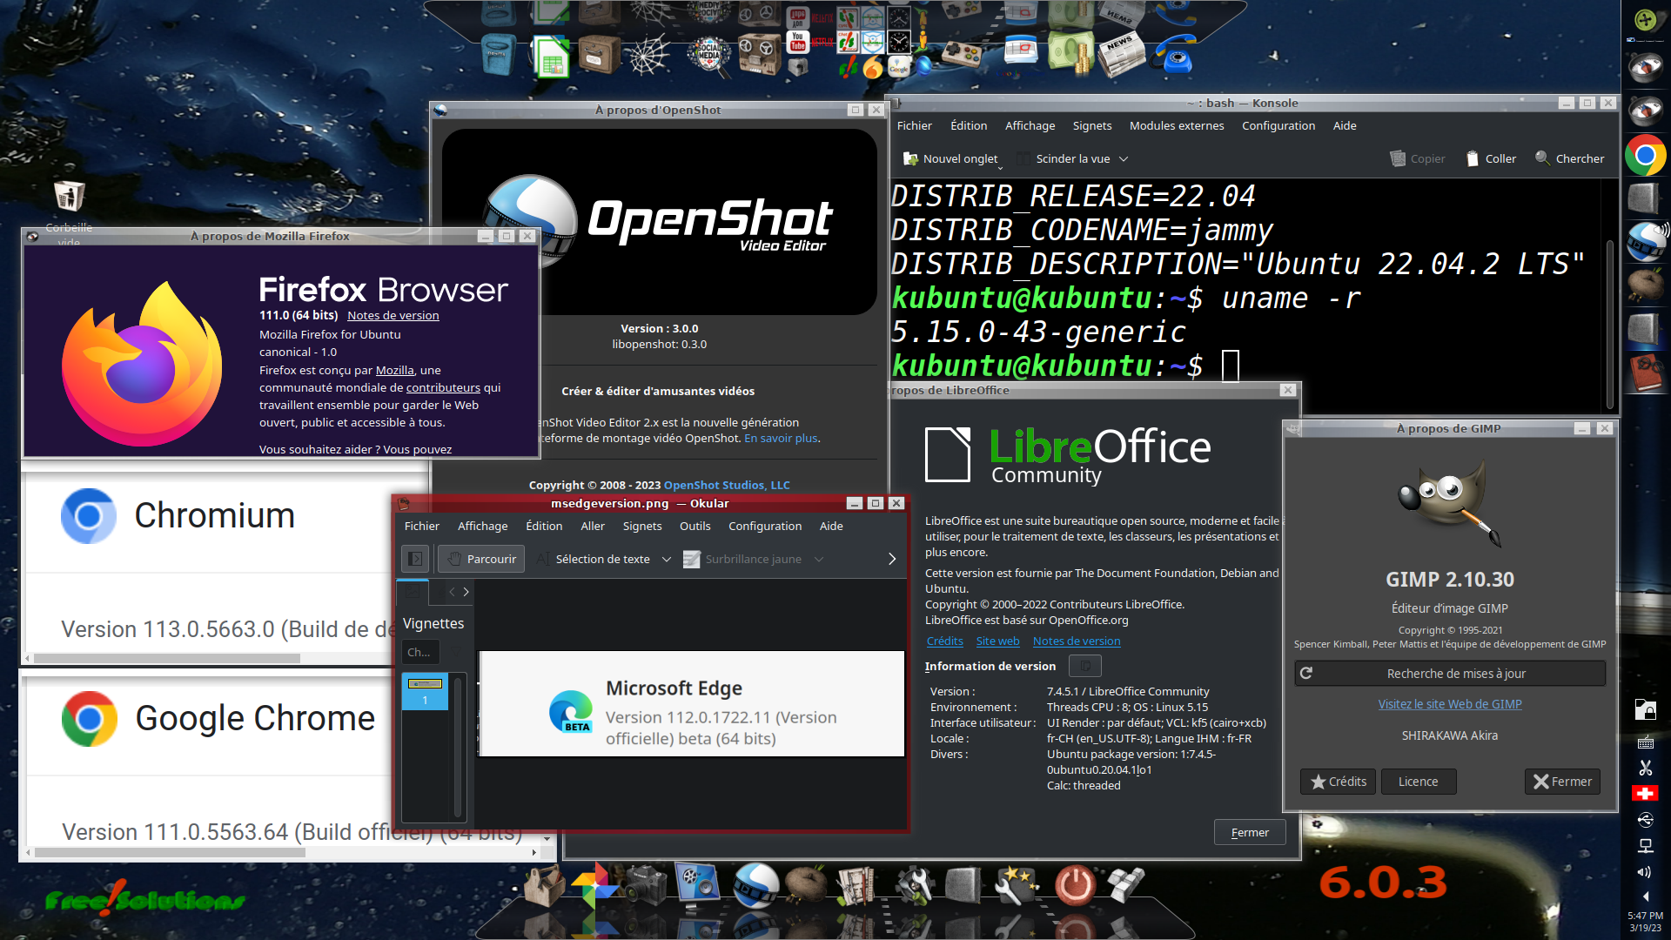Click Google Chrome icon in right dock

click(1645, 156)
